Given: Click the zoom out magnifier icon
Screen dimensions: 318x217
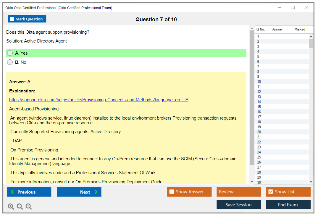Looking at the screenshot, I should [29, 206].
